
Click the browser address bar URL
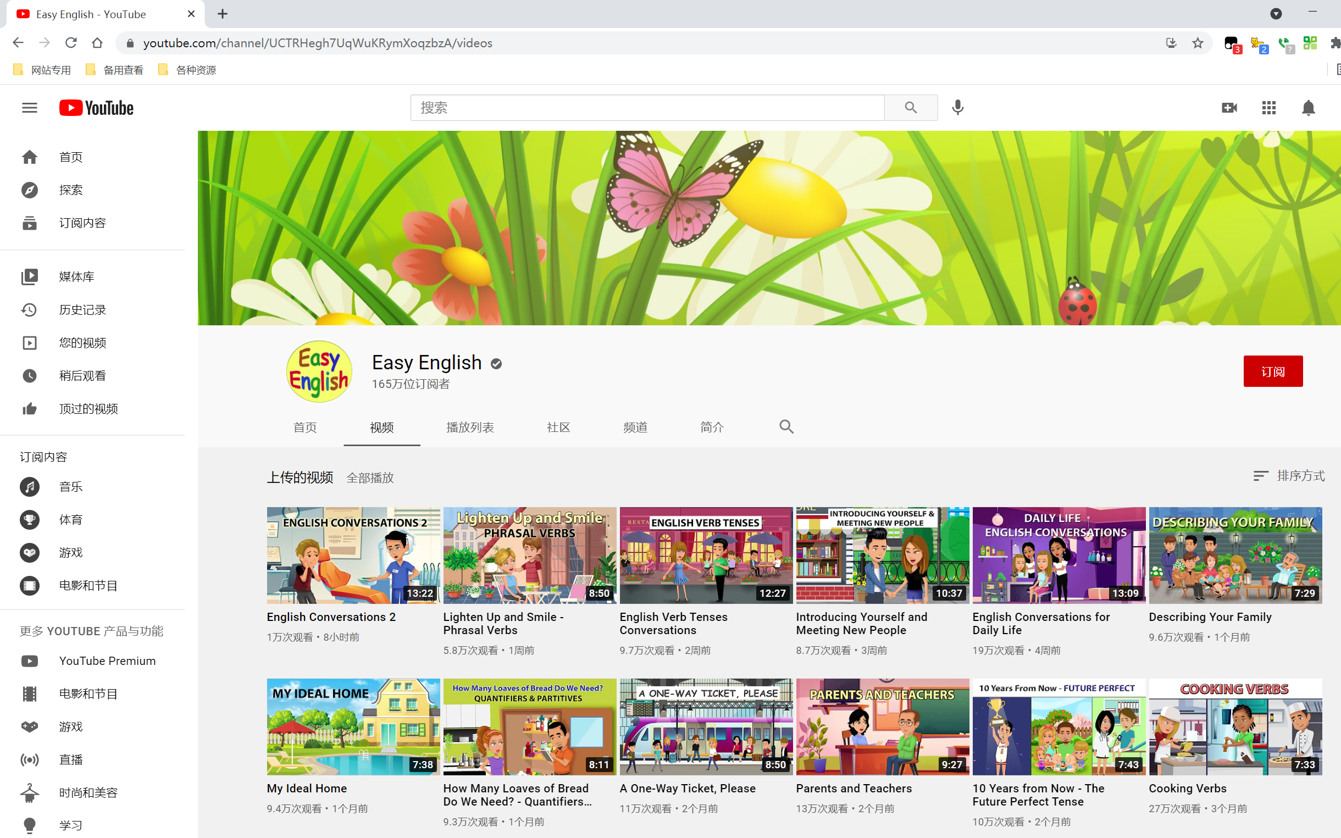coord(318,43)
